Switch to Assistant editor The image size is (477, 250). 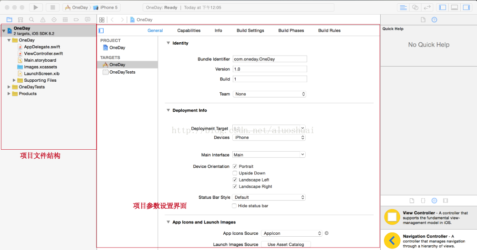click(x=415, y=7)
